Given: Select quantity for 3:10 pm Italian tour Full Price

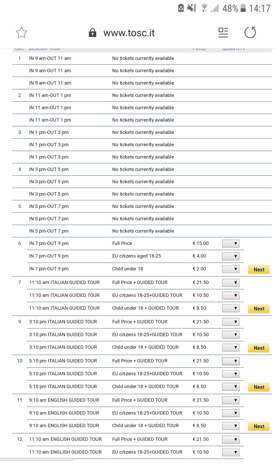Looking at the screenshot, I should [231, 322].
